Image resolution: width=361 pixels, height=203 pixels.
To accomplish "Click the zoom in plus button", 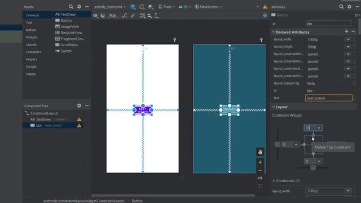I will click(260, 162).
